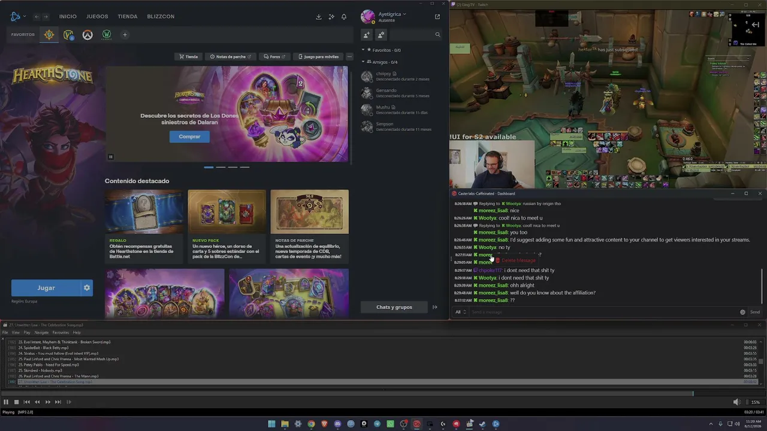Image resolution: width=767 pixels, height=431 pixels.
Task: Seek in the music player progress bar
Action: click(383, 393)
